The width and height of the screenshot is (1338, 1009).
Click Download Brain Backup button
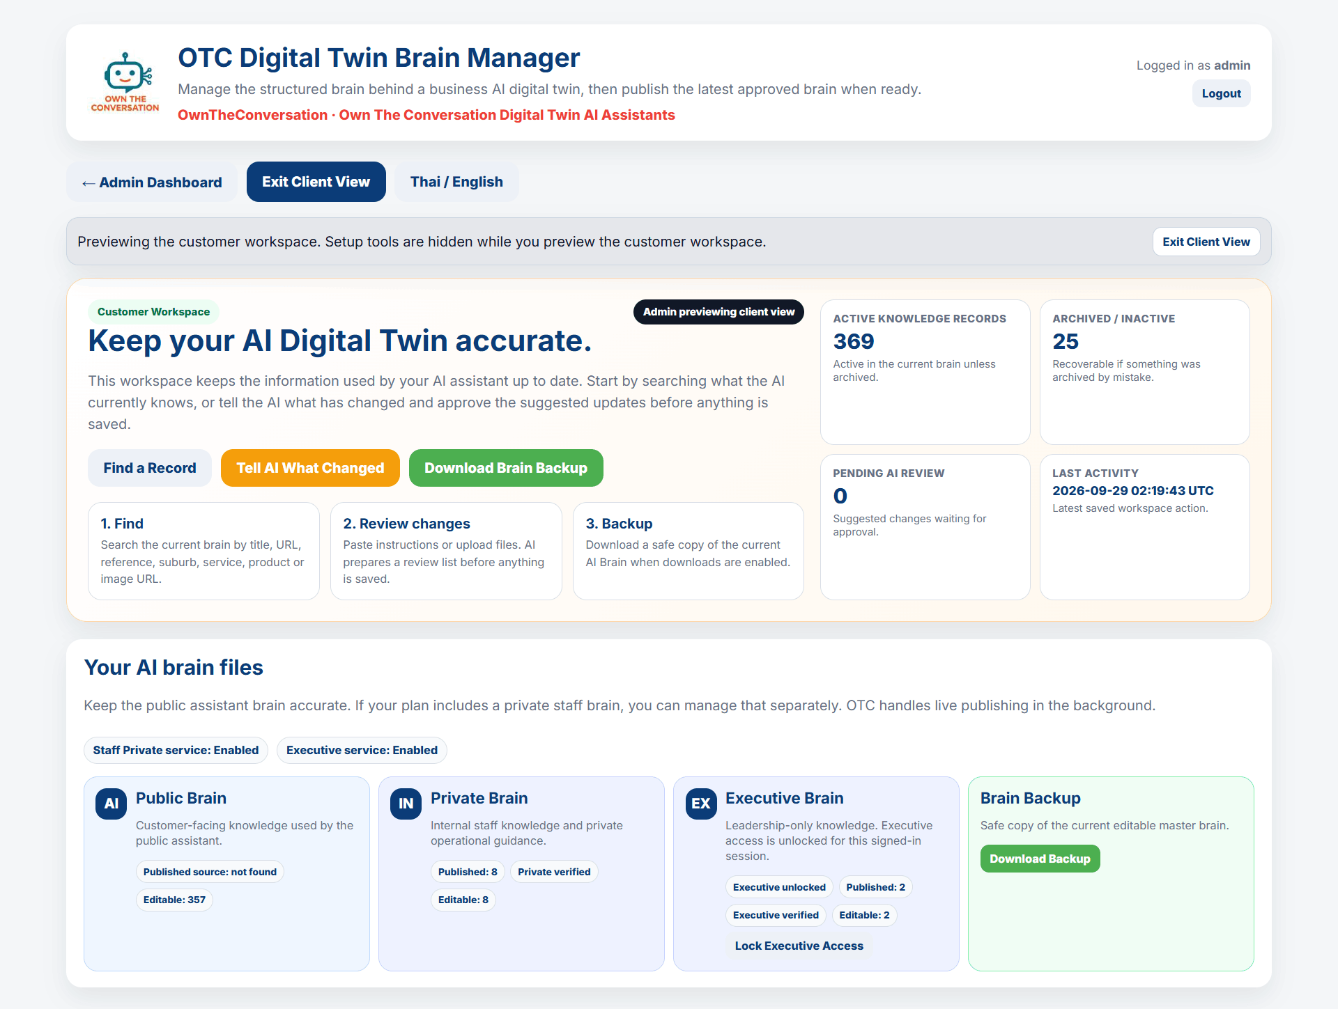pyautogui.click(x=506, y=468)
